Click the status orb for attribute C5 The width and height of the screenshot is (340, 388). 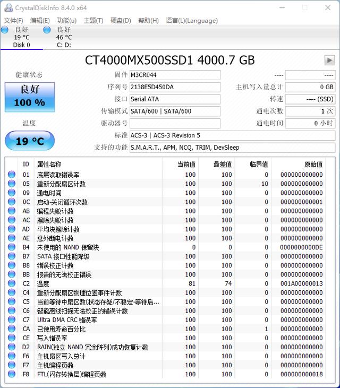(11, 301)
